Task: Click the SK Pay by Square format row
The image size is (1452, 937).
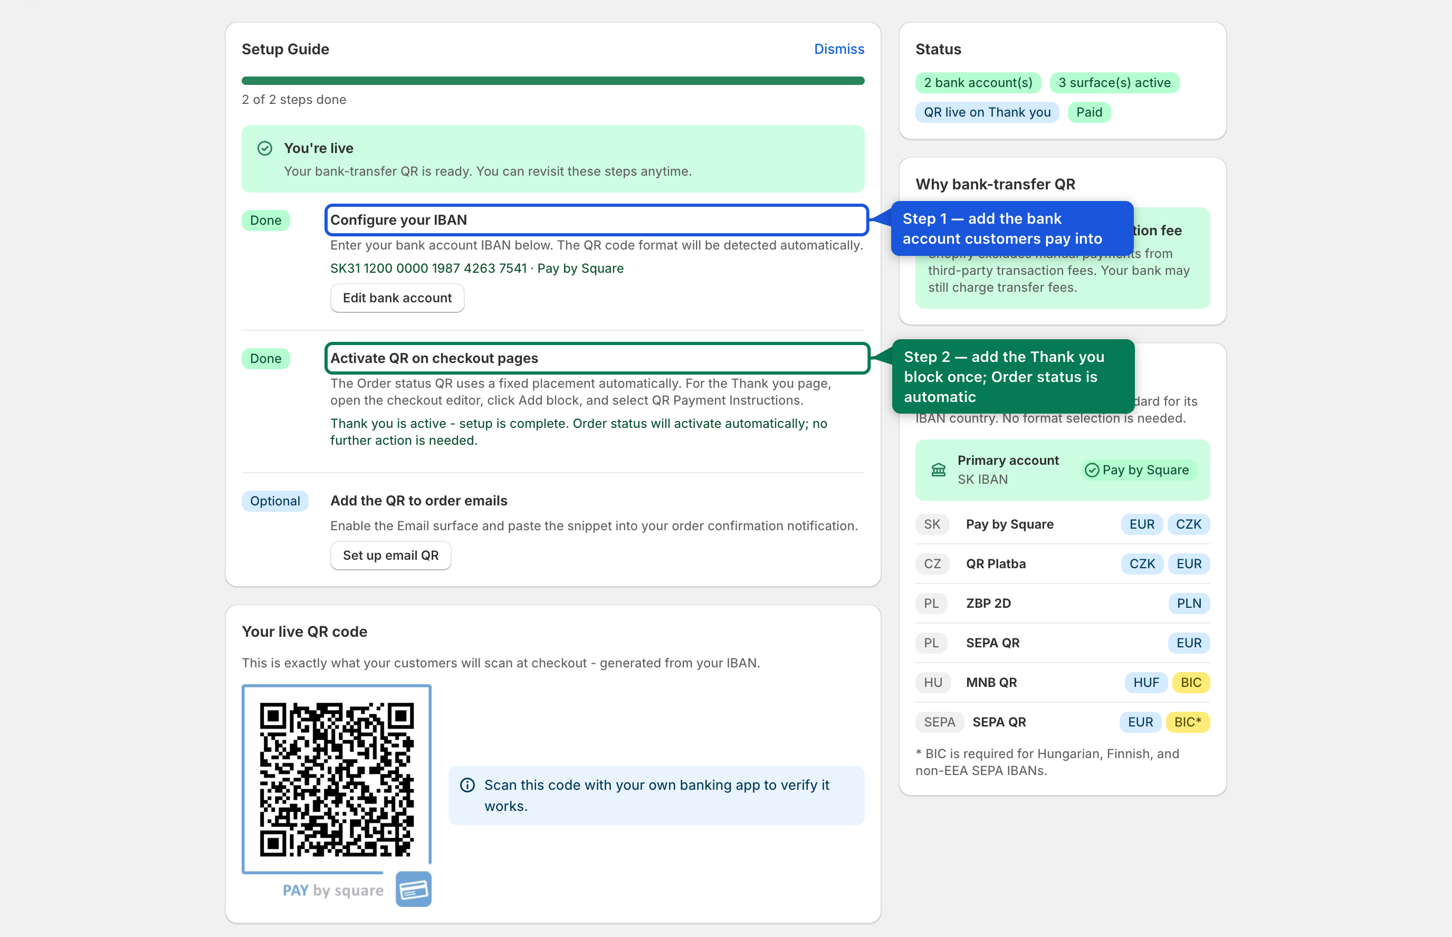Action: click(1062, 524)
